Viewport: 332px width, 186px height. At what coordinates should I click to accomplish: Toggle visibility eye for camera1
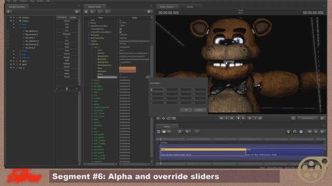click(x=10, y=18)
